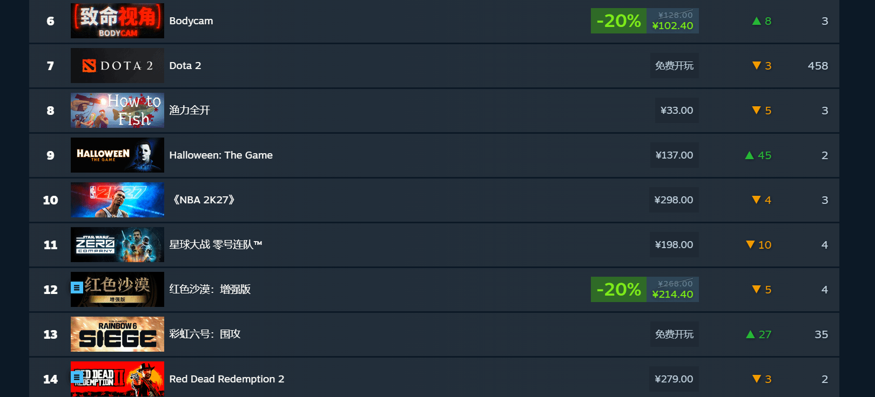Click the 红色沙漠 -20% discount price block
The height and width of the screenshot is (397, 875).
point(645,289)
